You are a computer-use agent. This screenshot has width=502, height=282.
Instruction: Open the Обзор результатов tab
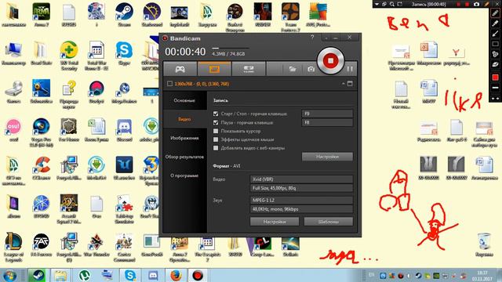pyautogui.click(x=184, y=157)
